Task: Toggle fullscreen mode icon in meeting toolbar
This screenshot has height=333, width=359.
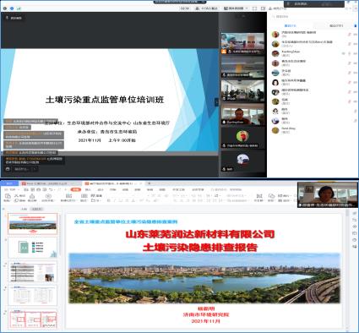Action: [254, 8]
